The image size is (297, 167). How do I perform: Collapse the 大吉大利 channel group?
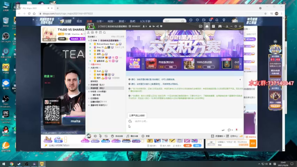click(x=89, y=68)
